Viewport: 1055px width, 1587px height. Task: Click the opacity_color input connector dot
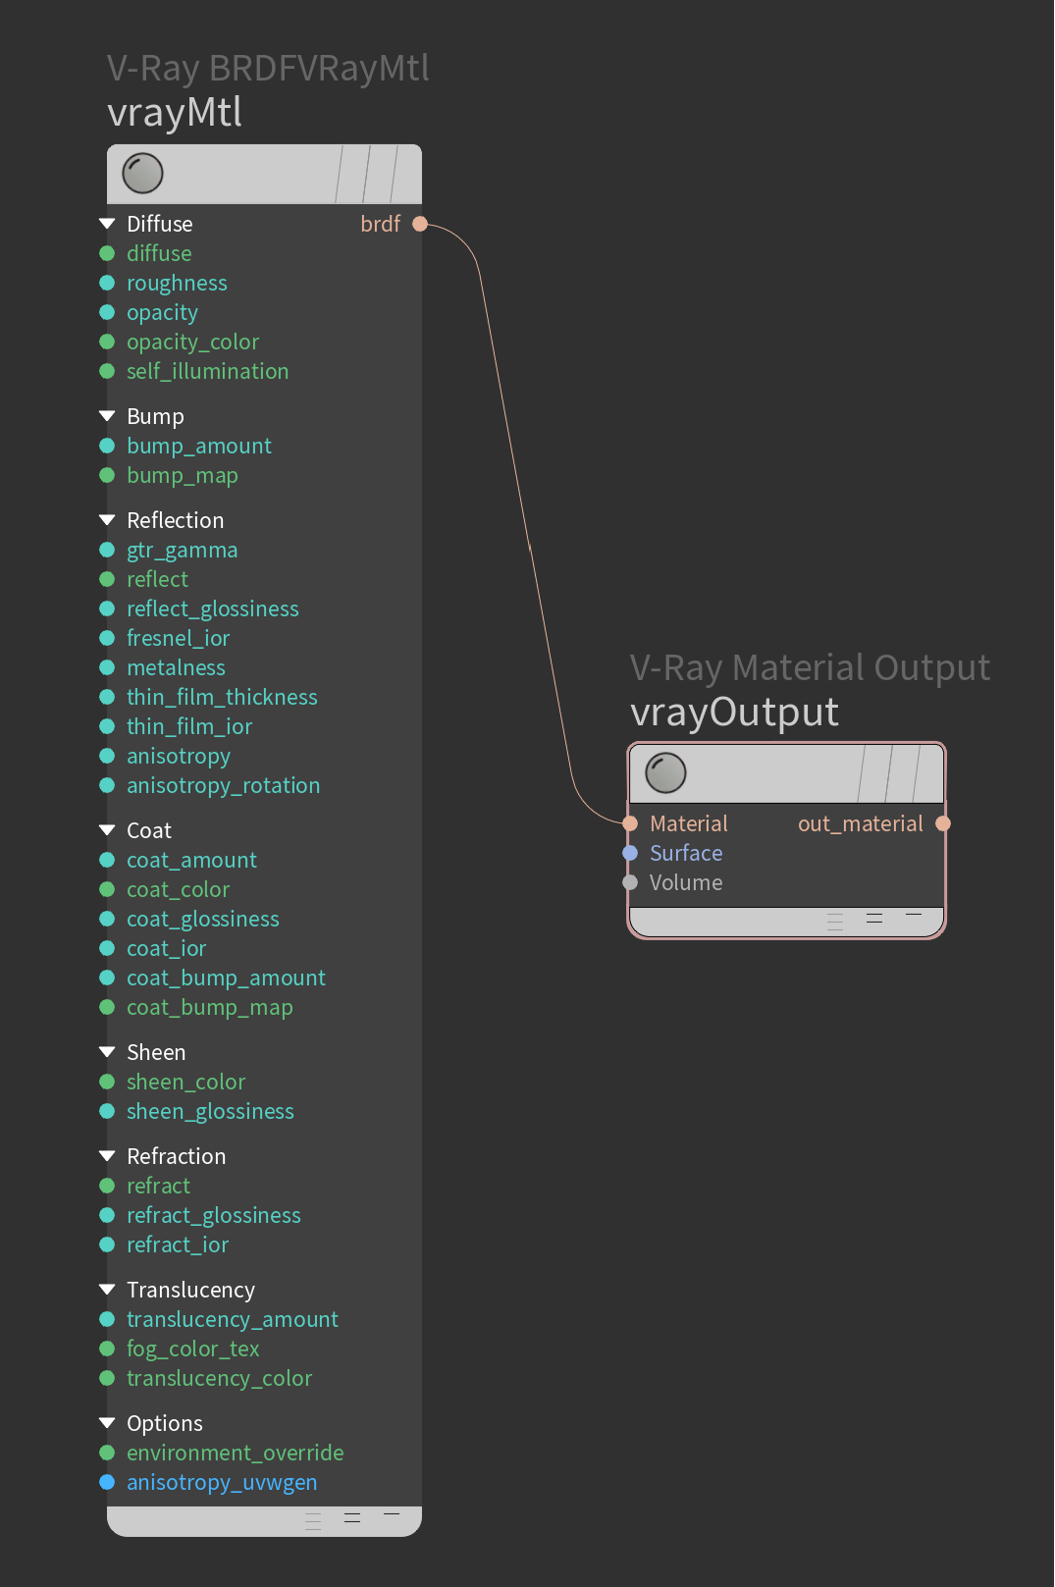click(x=107, y=342)
